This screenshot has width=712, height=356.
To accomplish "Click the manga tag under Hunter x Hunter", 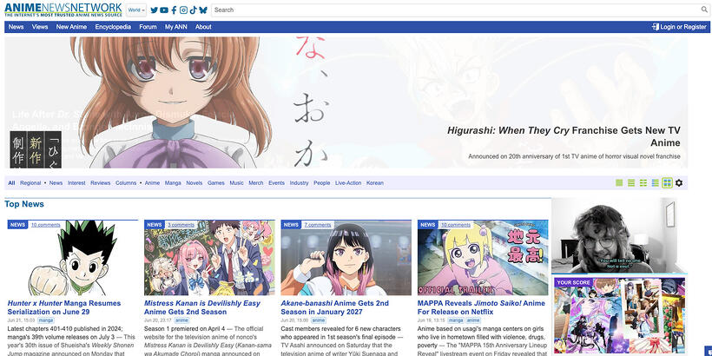I will click(x=46, y=320).
